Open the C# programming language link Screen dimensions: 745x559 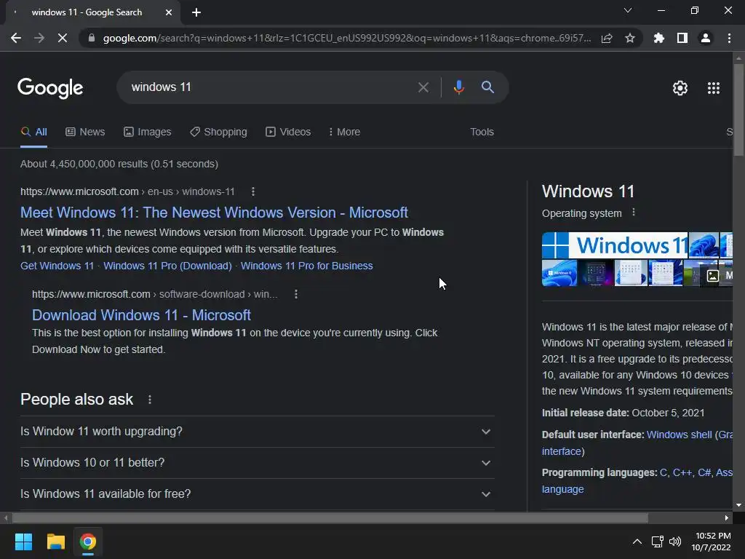click(x=704, y=472)
